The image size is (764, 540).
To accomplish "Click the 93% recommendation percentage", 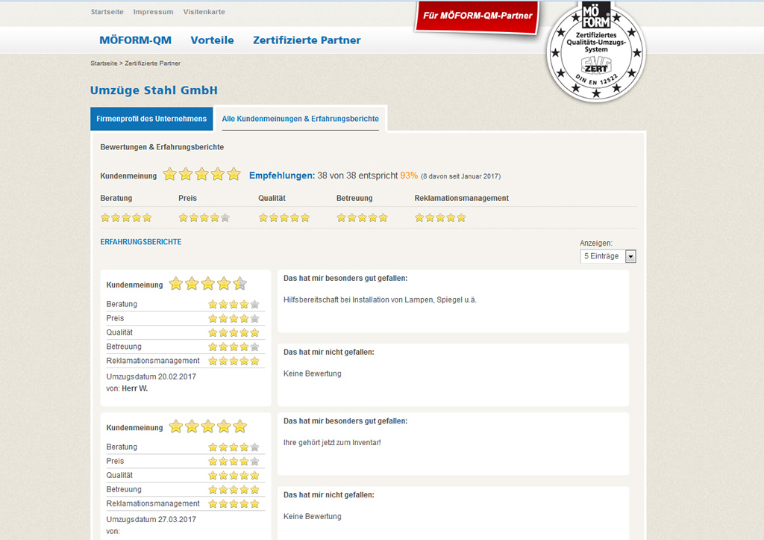I will tap(409, 176).
